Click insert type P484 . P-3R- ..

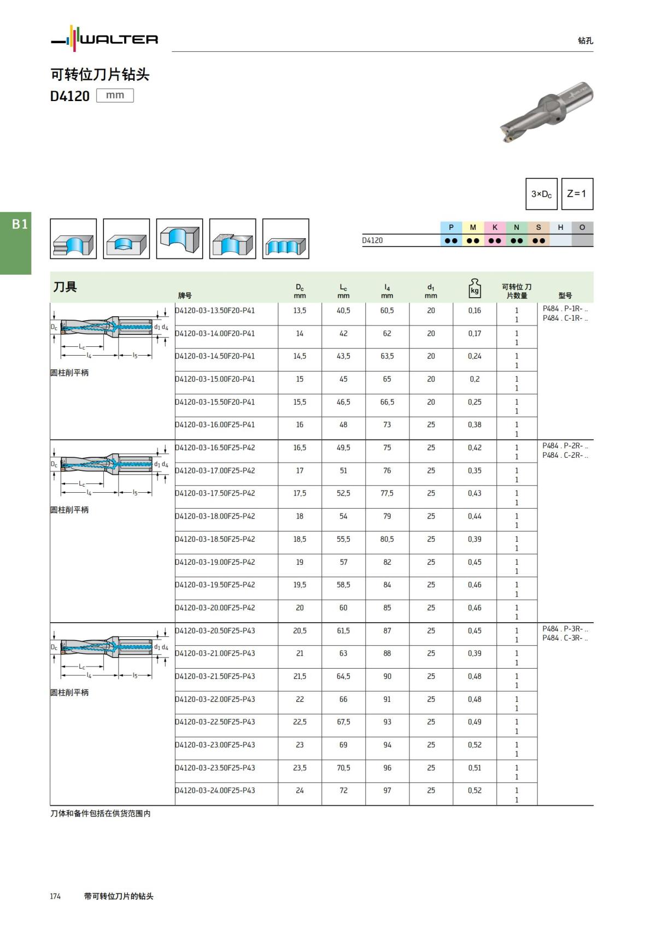(x=565, y=629)
